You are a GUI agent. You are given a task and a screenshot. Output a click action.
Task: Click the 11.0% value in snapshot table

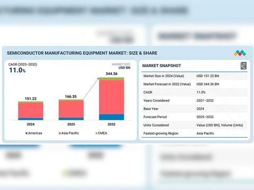(x=201, y=92)
